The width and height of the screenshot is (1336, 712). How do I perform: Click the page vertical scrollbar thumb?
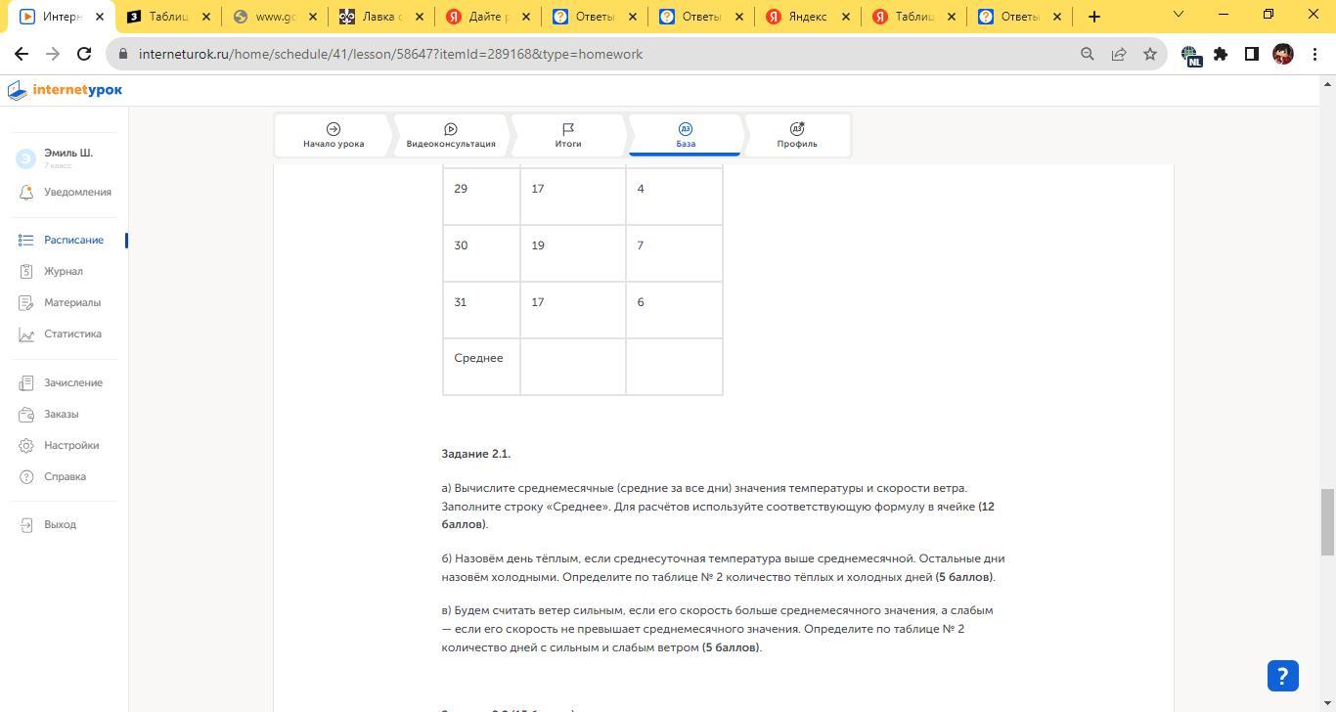(x=1327, y=520)
